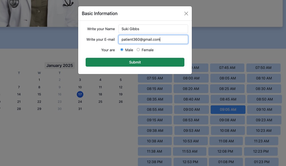Screen dimensions: 286x166
Task: Select the Male radio button
Action: click(122, 50)
